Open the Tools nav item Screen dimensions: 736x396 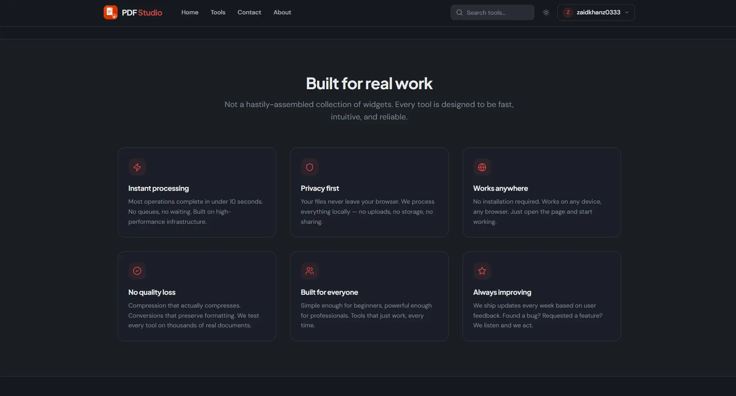tap(218, 12)
